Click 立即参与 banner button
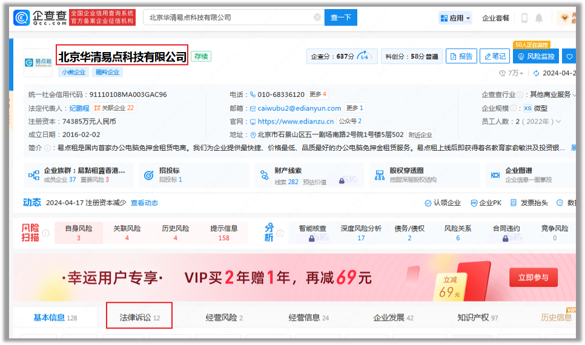Image resolution: width=585 pixels, height=345 pixels. [x=533, y=277]
